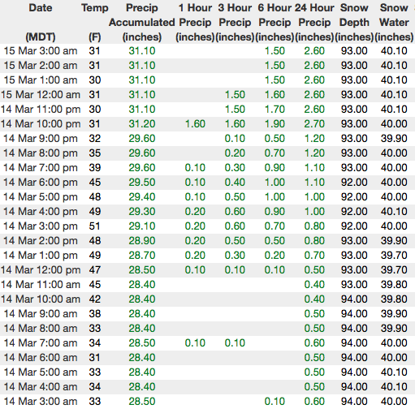Screen dimensions: 415x409
Task: Select the Precip Accumulated column header
Action: tap(142, 22)
